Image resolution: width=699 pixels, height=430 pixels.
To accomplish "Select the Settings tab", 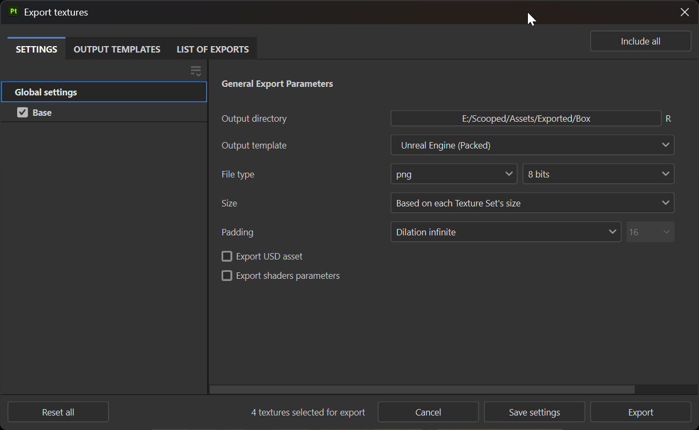I will [x=36, y=49].
